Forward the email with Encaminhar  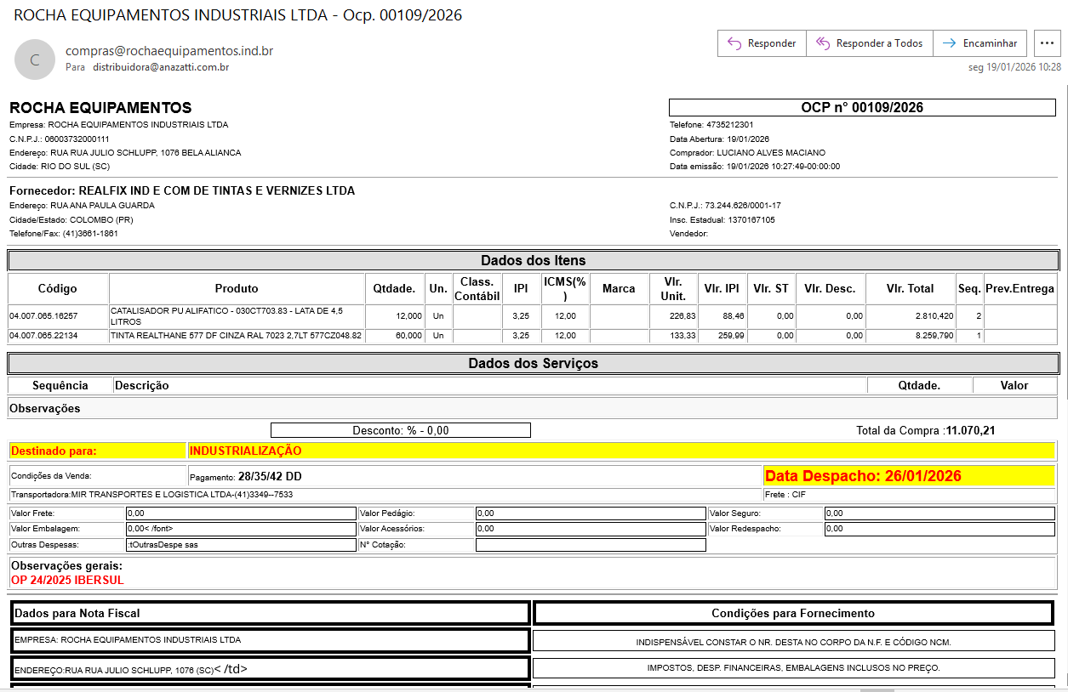click(979, 43)
